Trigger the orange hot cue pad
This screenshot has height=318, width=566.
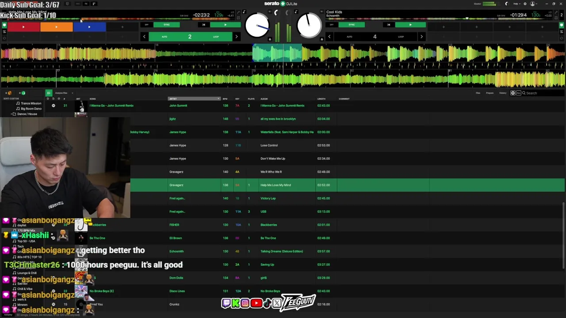(56, 27)
